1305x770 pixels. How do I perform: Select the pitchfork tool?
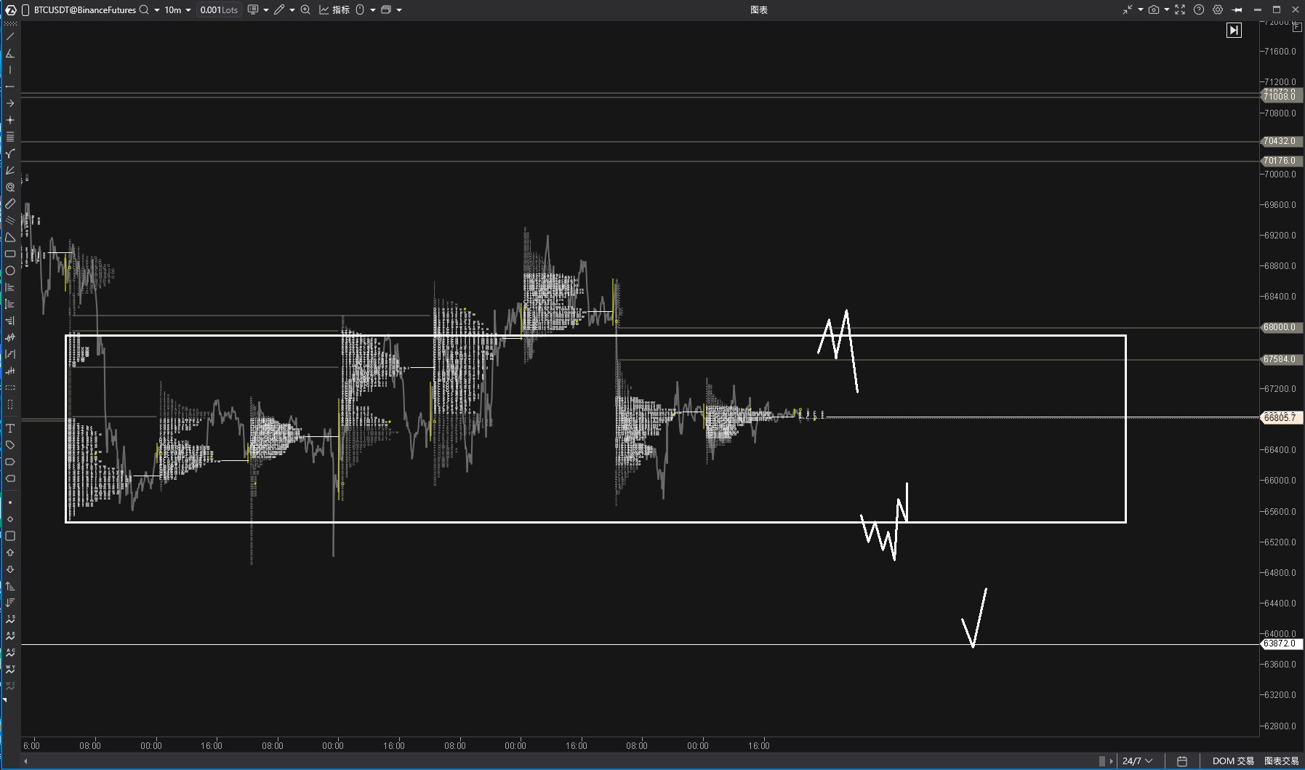pos(10,153)
